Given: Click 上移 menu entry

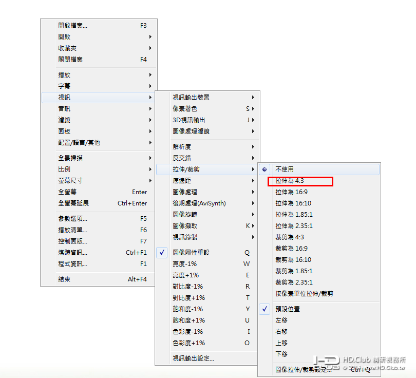Looking at the screenshot, I should 319,343.
